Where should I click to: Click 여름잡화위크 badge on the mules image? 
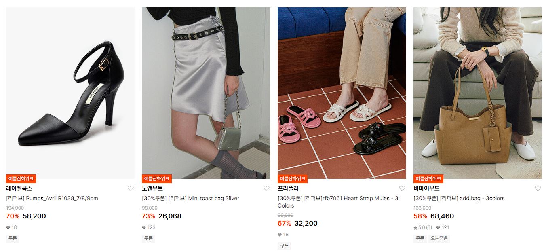[x=293, y=178]
